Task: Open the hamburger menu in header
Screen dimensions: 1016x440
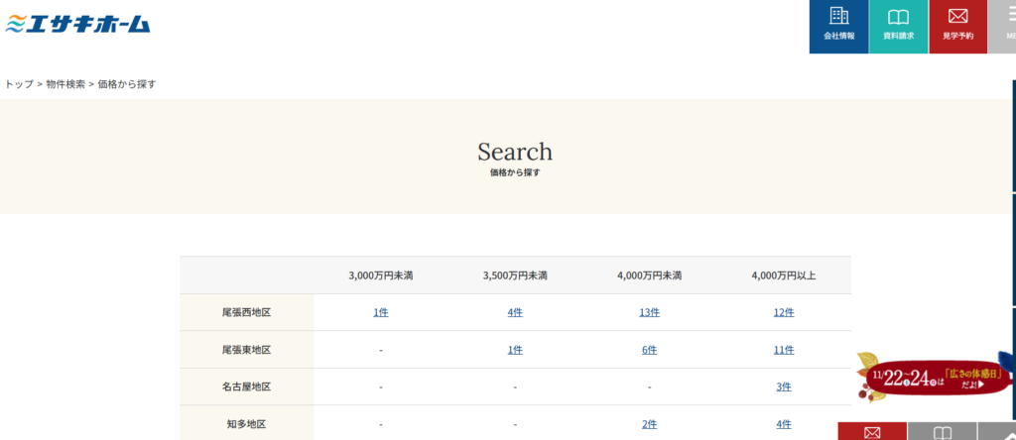Action: 1004,26
